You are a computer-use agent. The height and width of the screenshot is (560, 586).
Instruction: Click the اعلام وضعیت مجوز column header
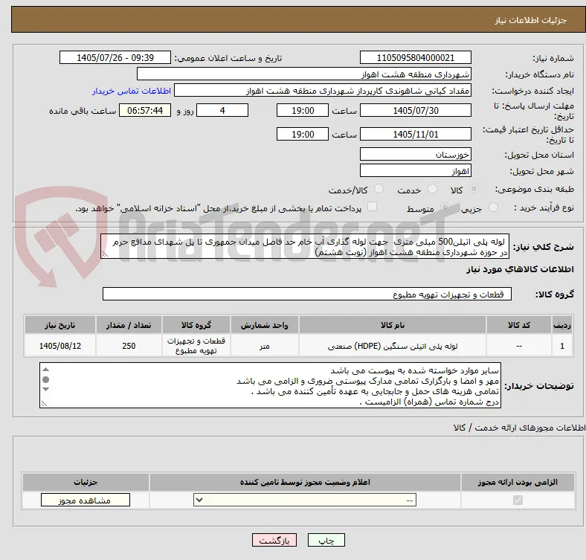click(x=305, y=482)
